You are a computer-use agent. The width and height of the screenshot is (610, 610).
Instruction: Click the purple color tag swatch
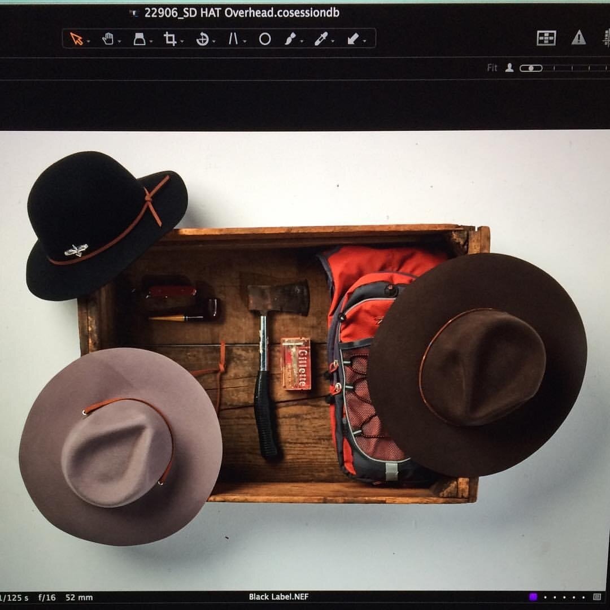[x=533, y=596]
